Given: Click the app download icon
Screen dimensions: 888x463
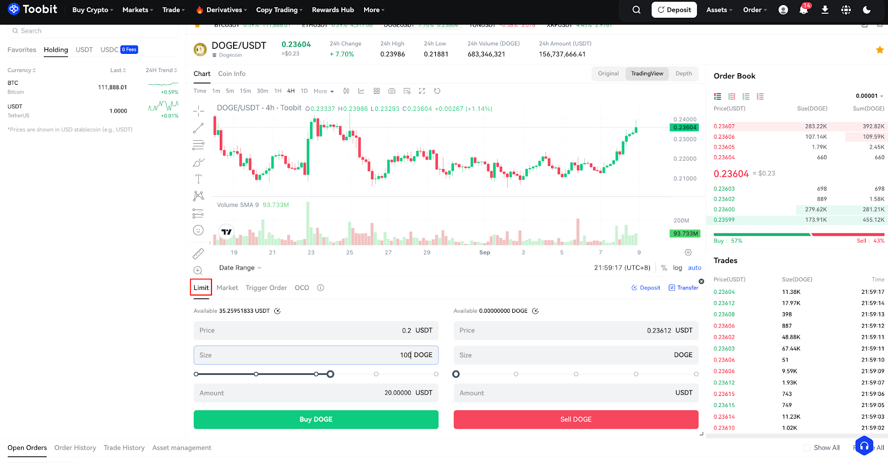Looking at the screenshot, I should tap(825, 10).
